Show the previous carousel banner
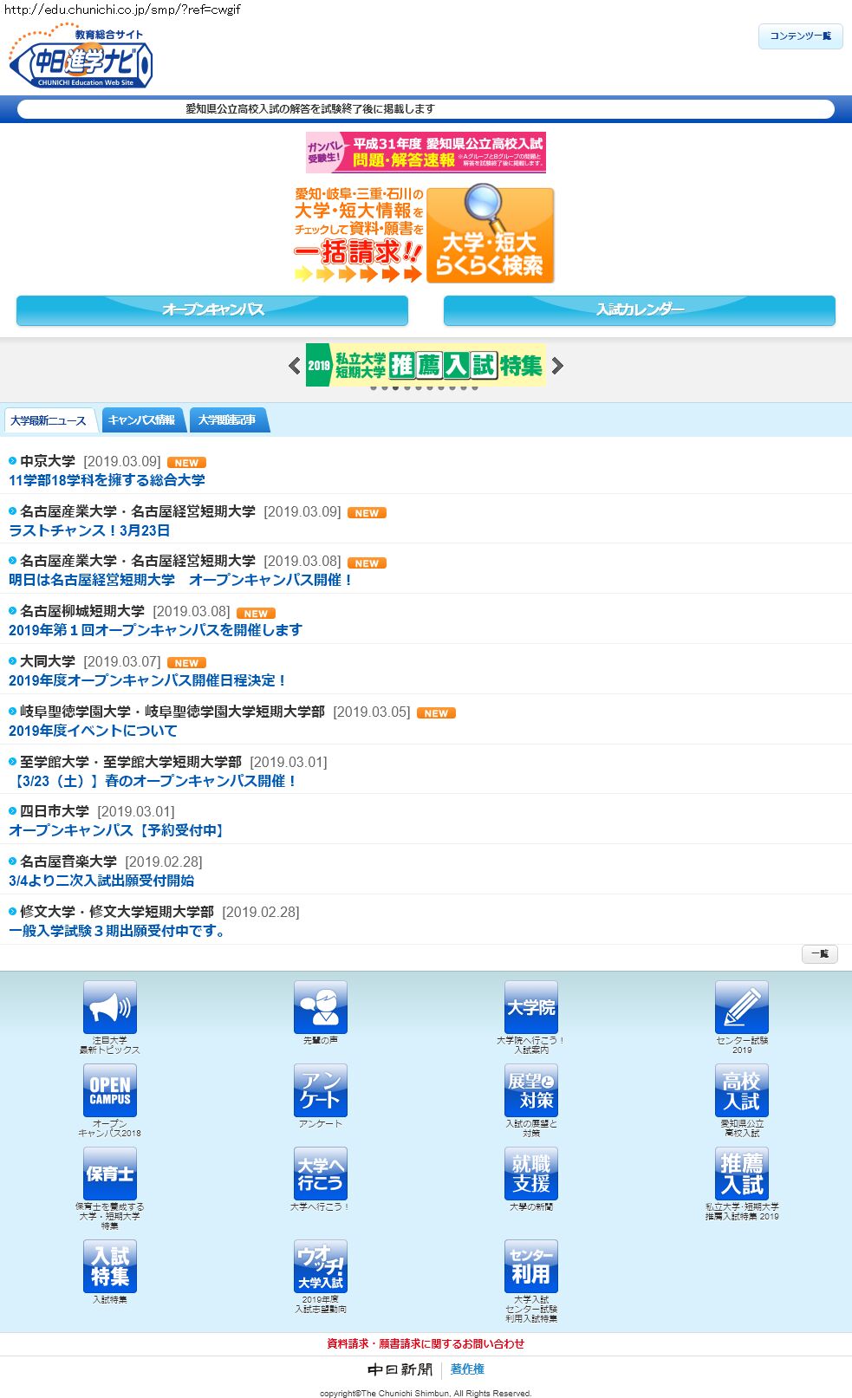Viewport: 852px width, 1398px height. point(294,366)
